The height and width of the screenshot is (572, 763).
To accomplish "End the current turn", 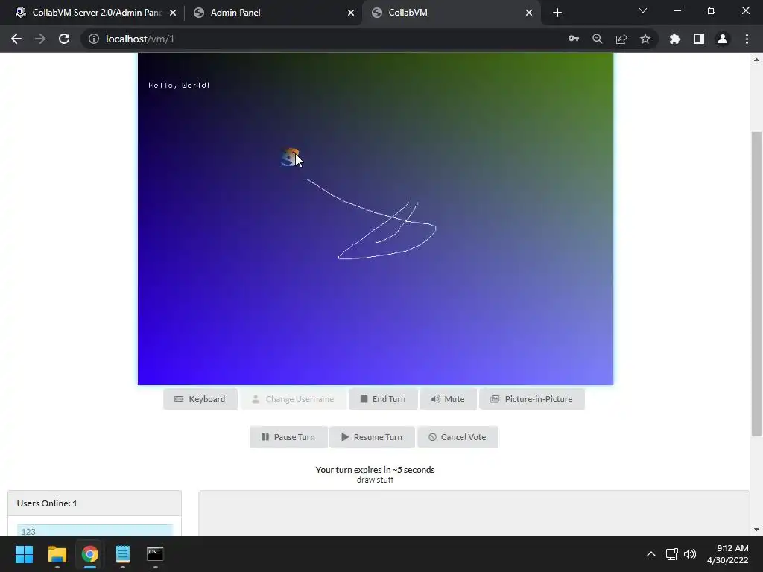I will point(383,399).
